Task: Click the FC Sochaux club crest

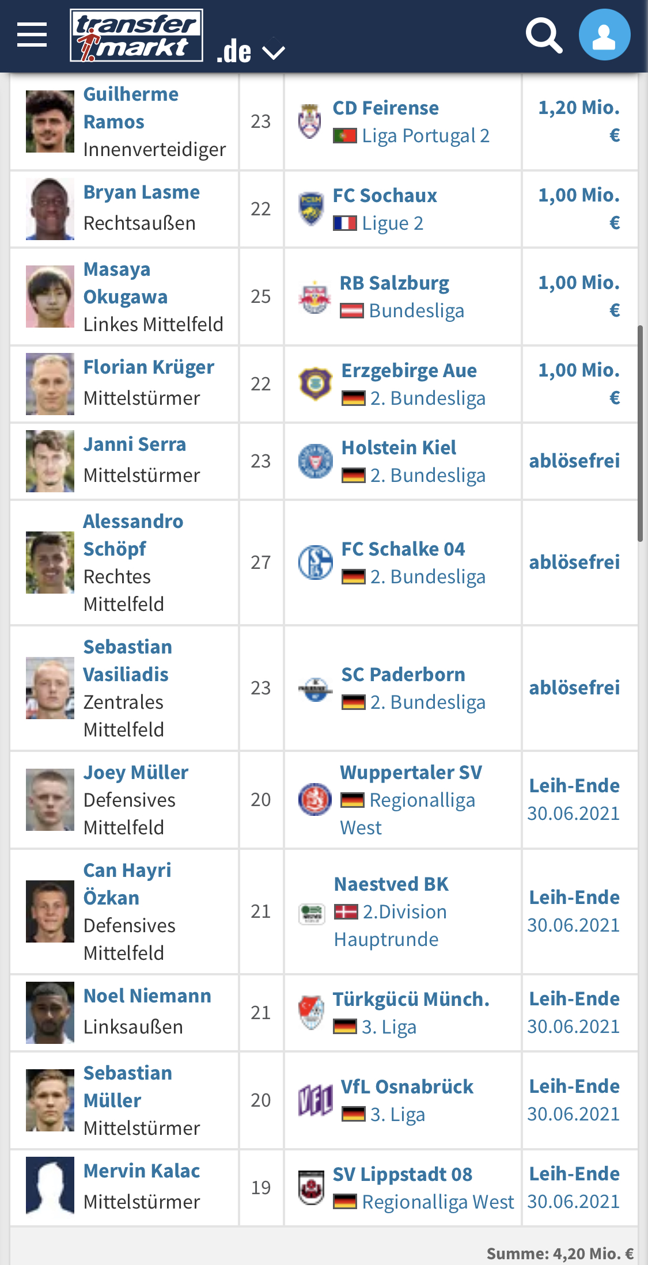Action: click(x=311, y=209)
